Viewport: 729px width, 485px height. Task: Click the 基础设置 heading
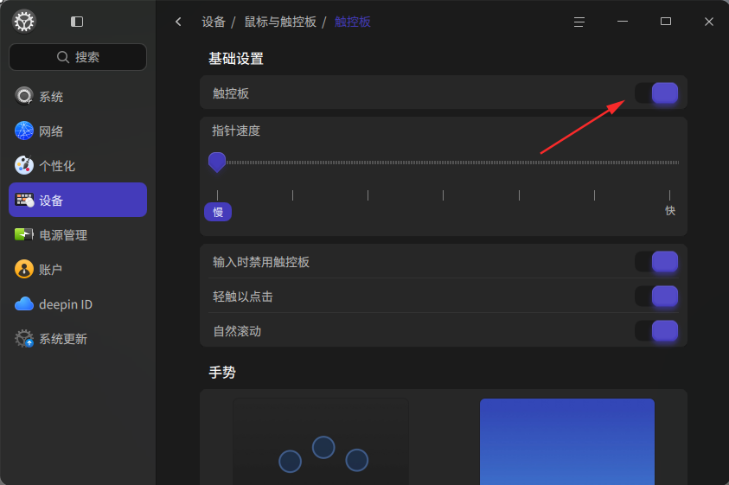pos(236,59)
